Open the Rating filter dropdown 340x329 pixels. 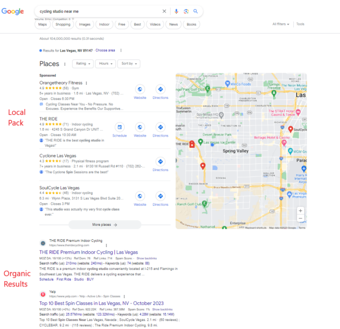click(x=83, y=64)
